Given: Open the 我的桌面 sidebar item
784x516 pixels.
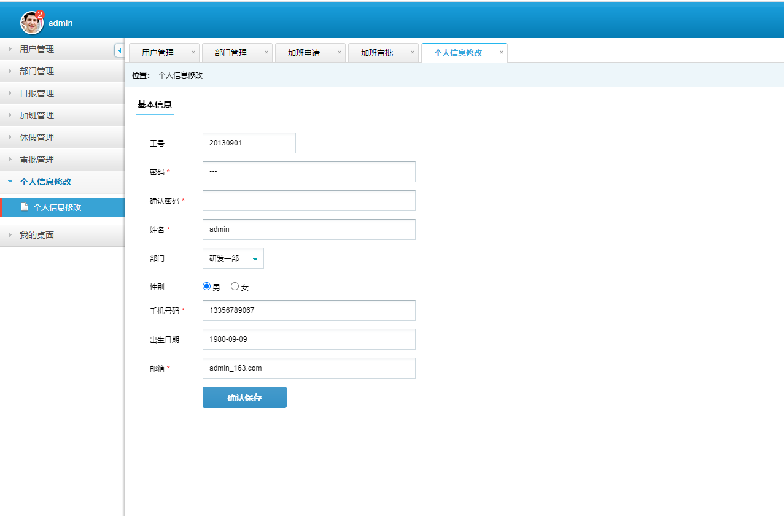Looking at the screenshot, I should click(x=37, y=235).
